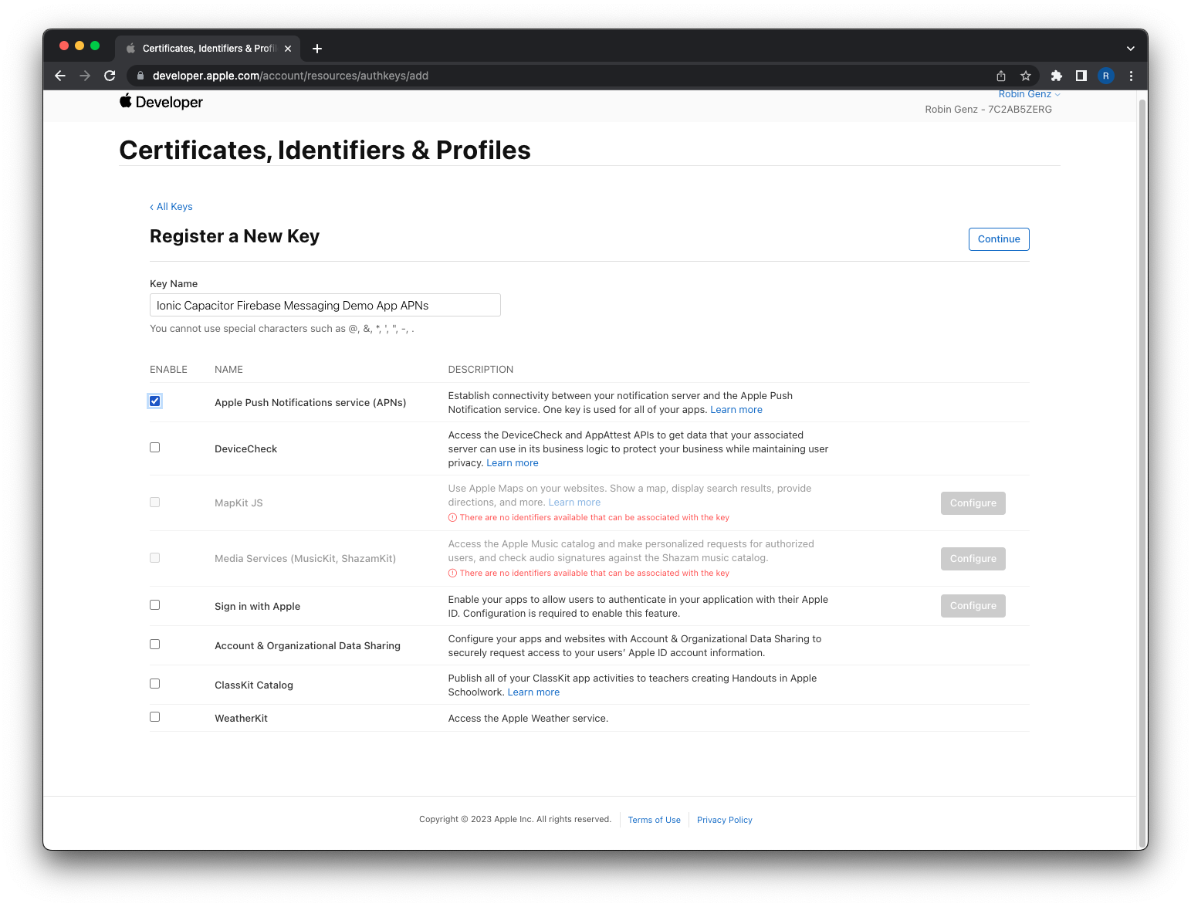Open the three-dot browser menu

click(1130, 76)
